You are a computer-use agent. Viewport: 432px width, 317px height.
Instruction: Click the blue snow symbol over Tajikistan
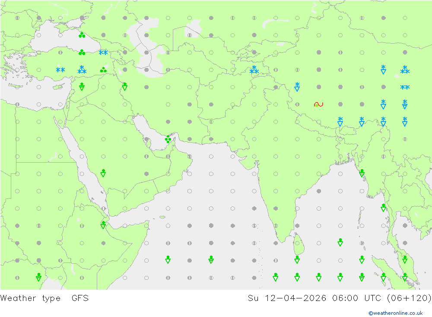(254, 70)
